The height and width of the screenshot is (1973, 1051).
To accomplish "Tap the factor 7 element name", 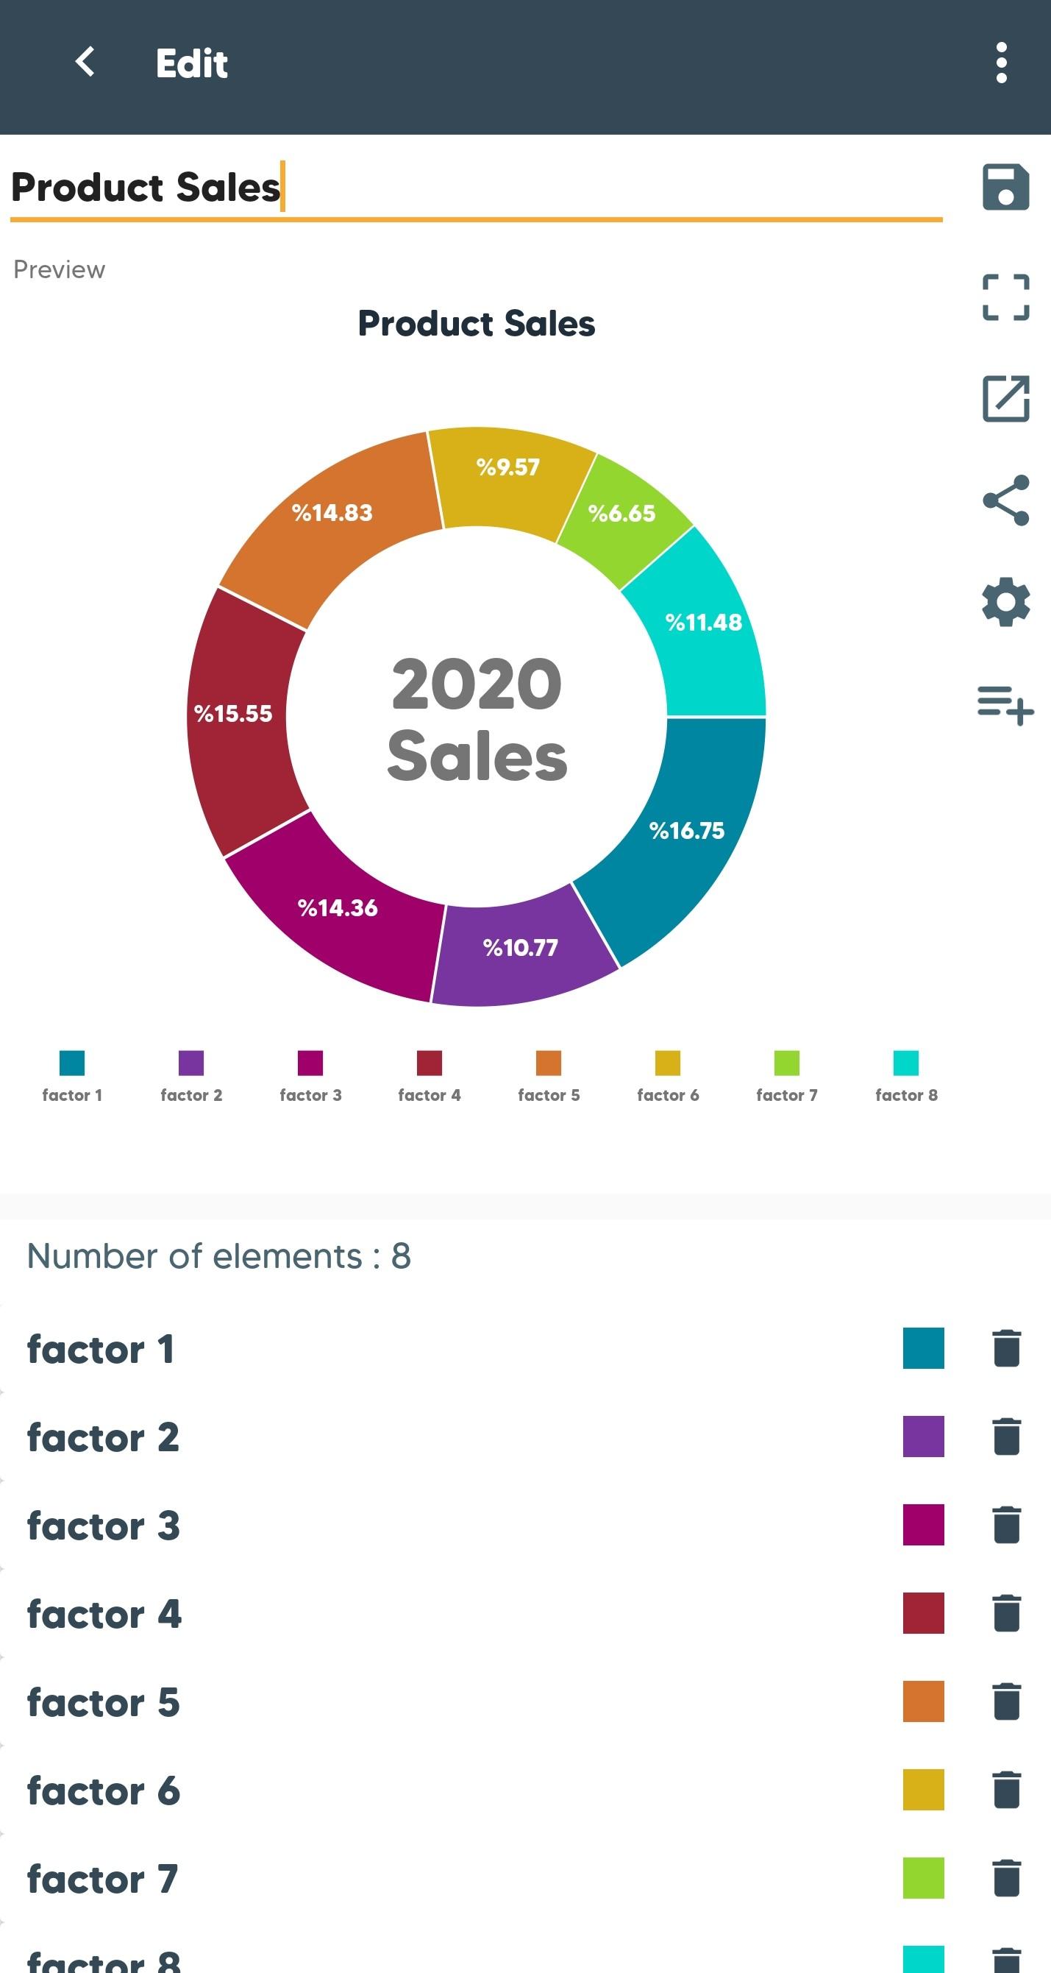I will click(102, 1880).
